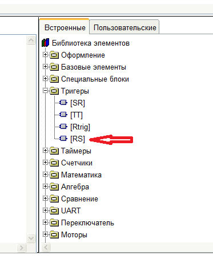Expand the Специальные блоки folder
The image size is (213, 263).
click(45, 79)
